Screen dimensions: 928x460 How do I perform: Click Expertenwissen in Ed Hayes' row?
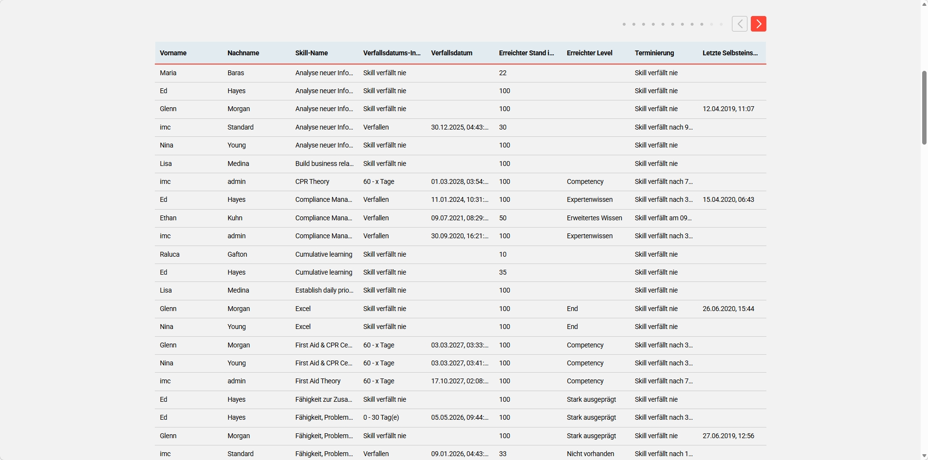(590, 199)
